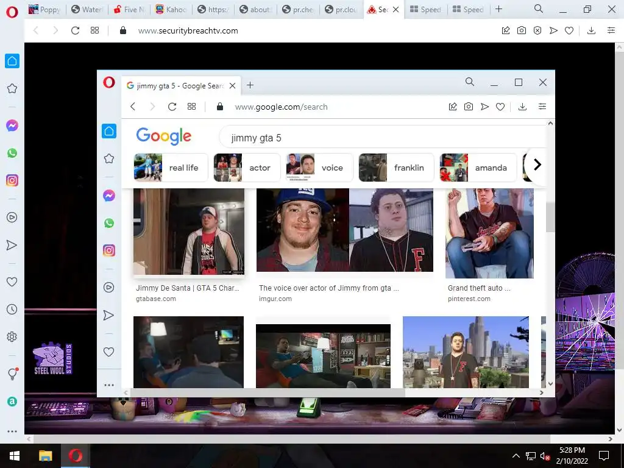
Task: Click the ad blocker shield in outer toolbar
Action: 537,30
